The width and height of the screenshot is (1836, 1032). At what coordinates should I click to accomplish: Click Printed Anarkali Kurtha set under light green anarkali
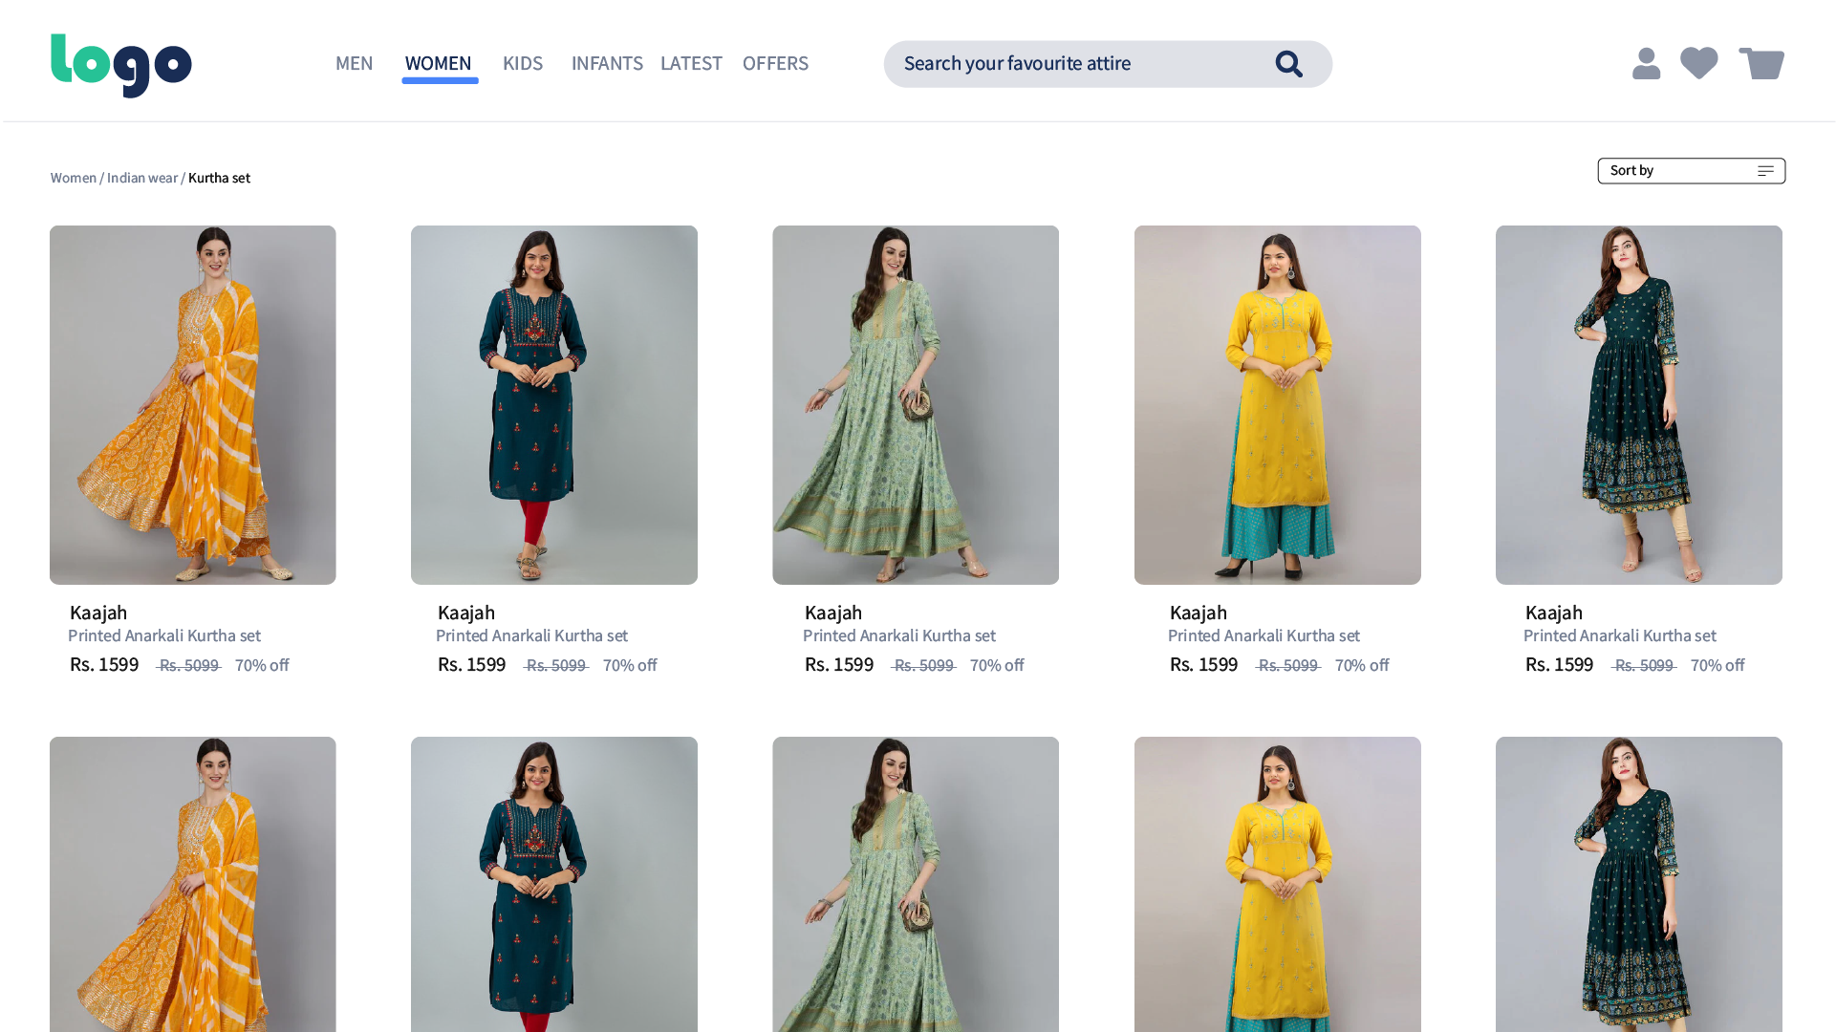[x=899, y=635]
